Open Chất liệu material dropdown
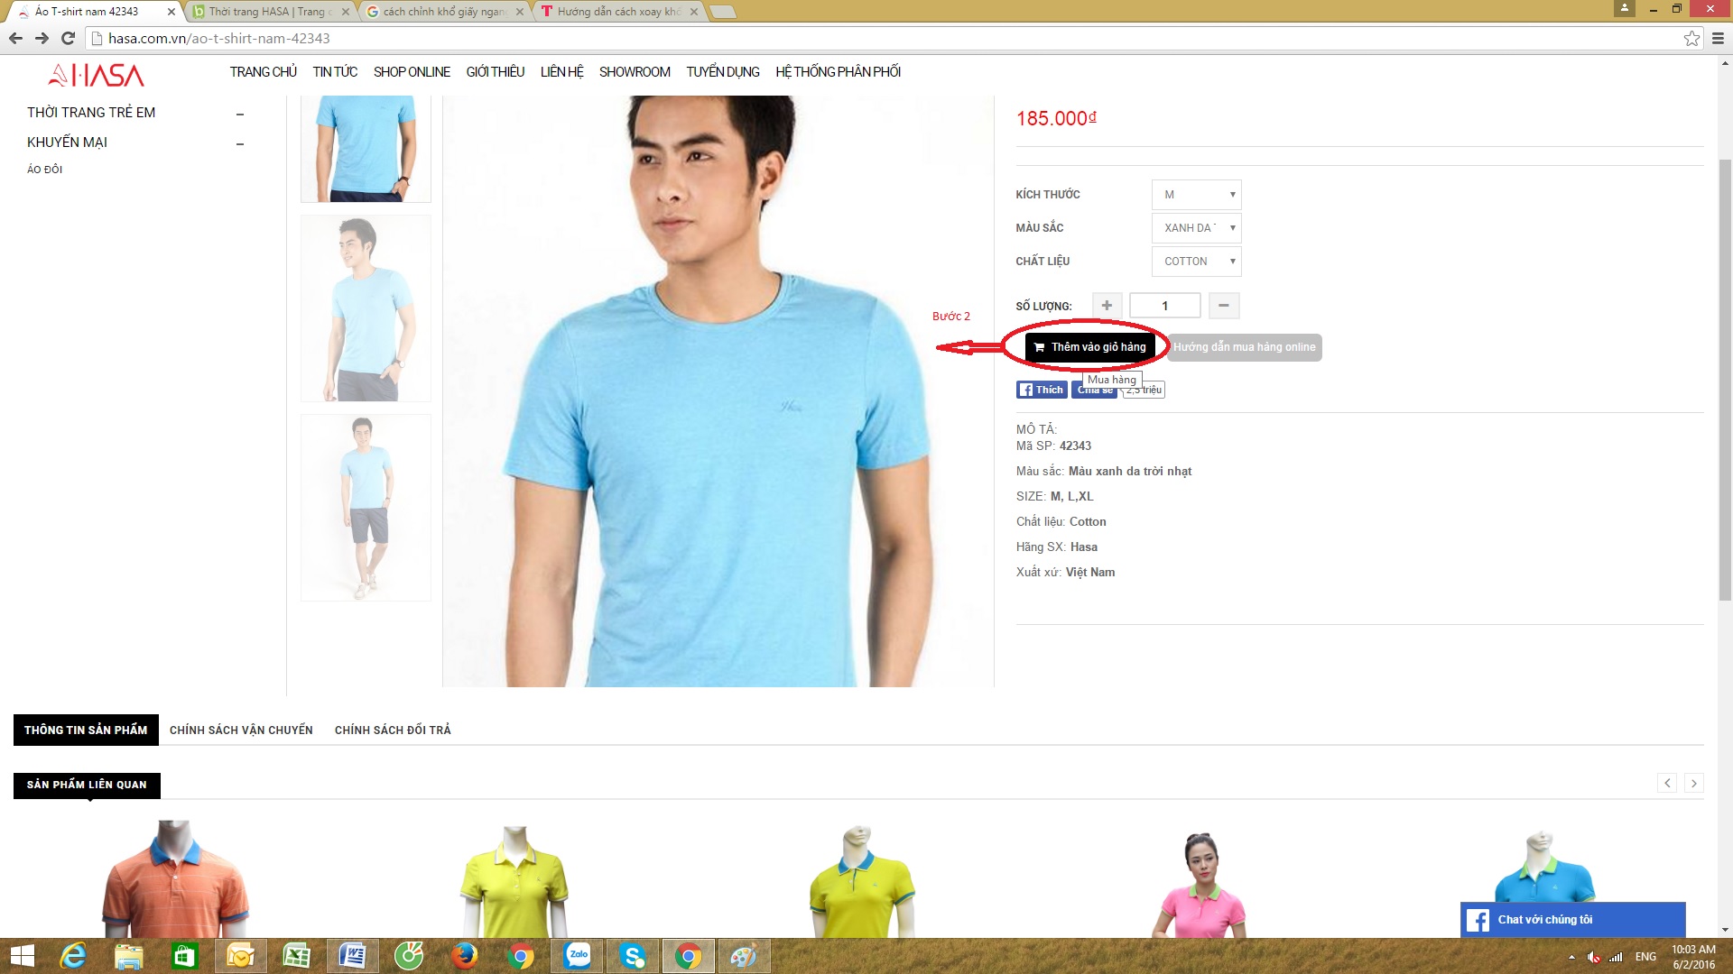 [x=1196, y=262]
